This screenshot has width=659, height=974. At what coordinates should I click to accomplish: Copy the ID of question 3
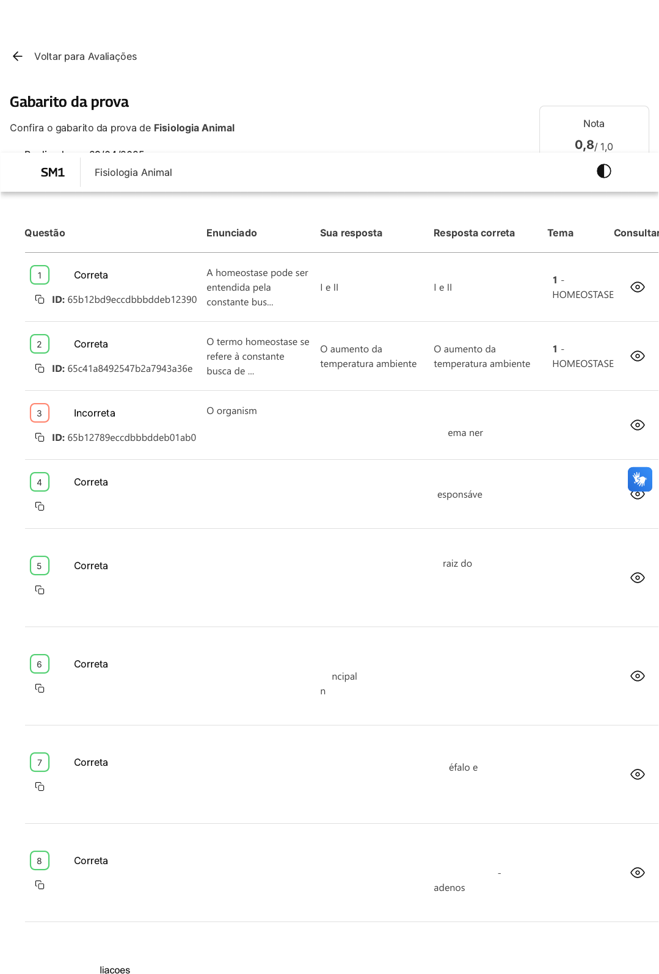40,437
